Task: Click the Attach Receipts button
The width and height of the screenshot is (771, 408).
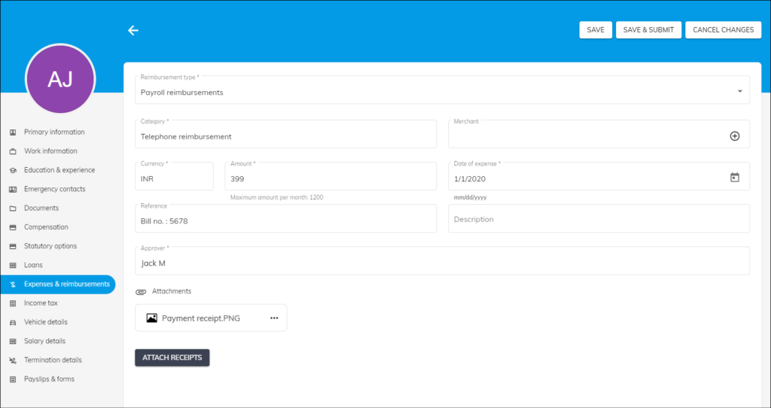Action: pyautogui.click(x=172, y=358)
